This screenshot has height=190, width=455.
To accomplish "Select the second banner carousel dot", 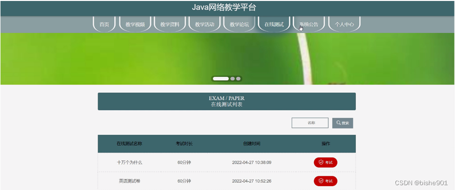I will 232,79.
